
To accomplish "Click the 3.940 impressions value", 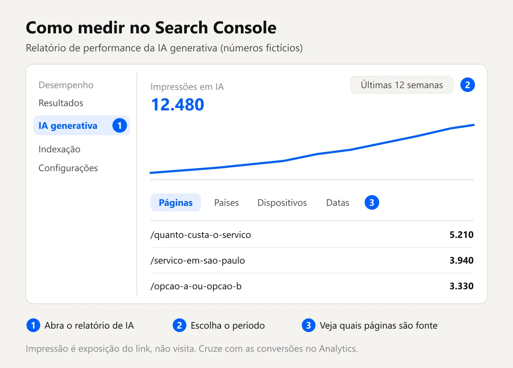I will point(461,260).
